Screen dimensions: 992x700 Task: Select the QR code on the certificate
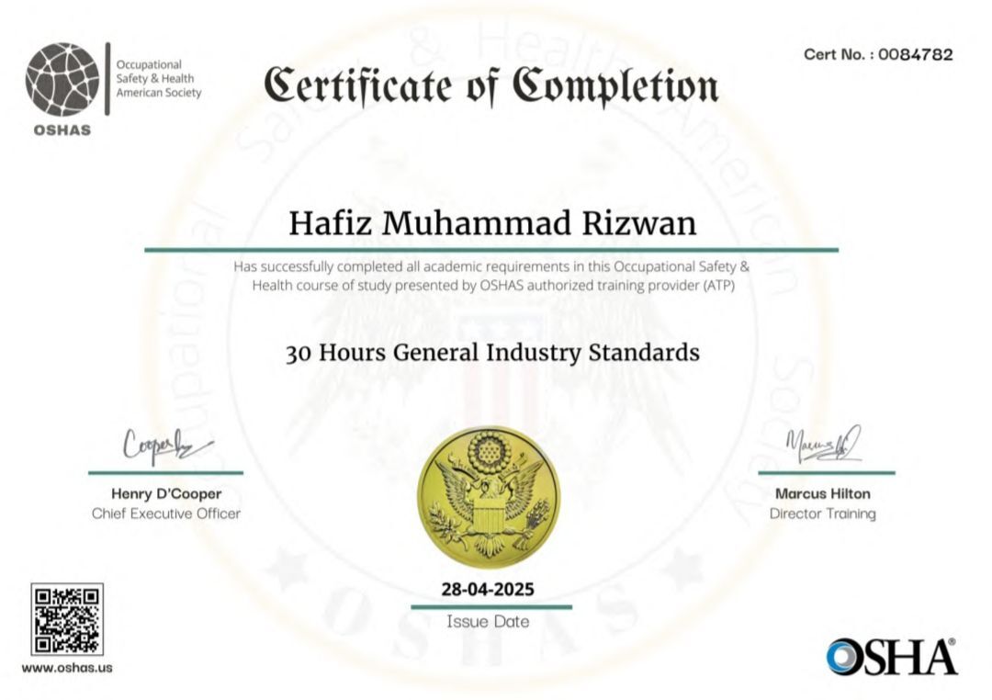pyautogui.click(x=67, y=620)
